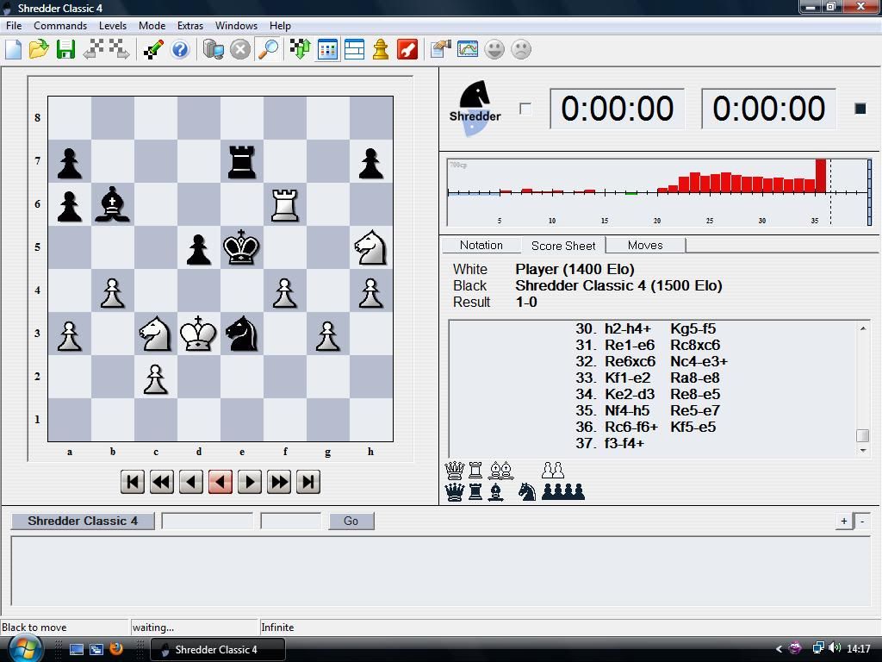
Task: Save game with green floppy icon
Action: (x=65, y=49)
